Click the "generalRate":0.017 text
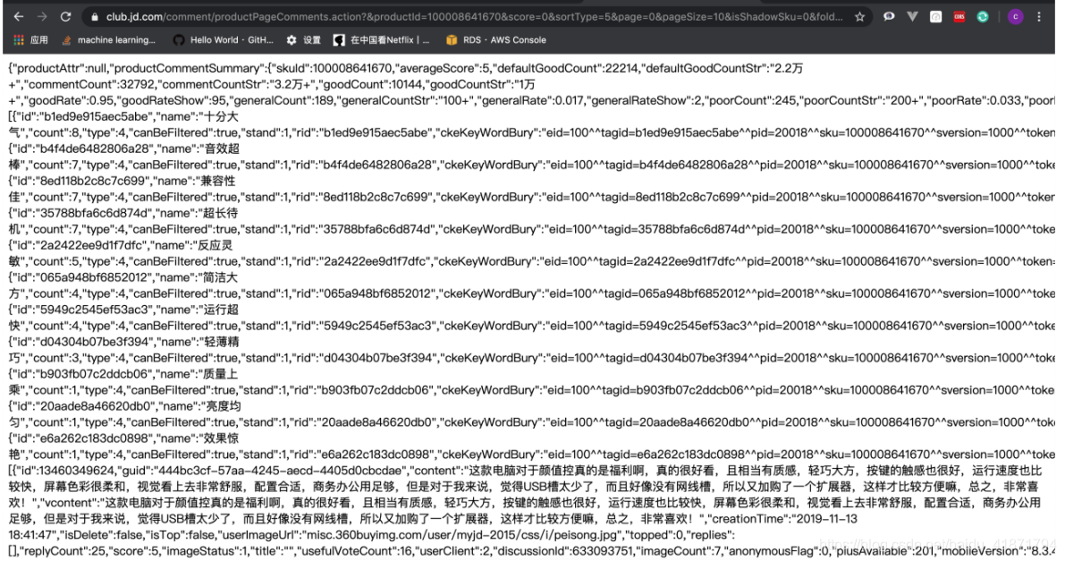The height and width of the screenshot is (561, 1065). click(533, 100)
